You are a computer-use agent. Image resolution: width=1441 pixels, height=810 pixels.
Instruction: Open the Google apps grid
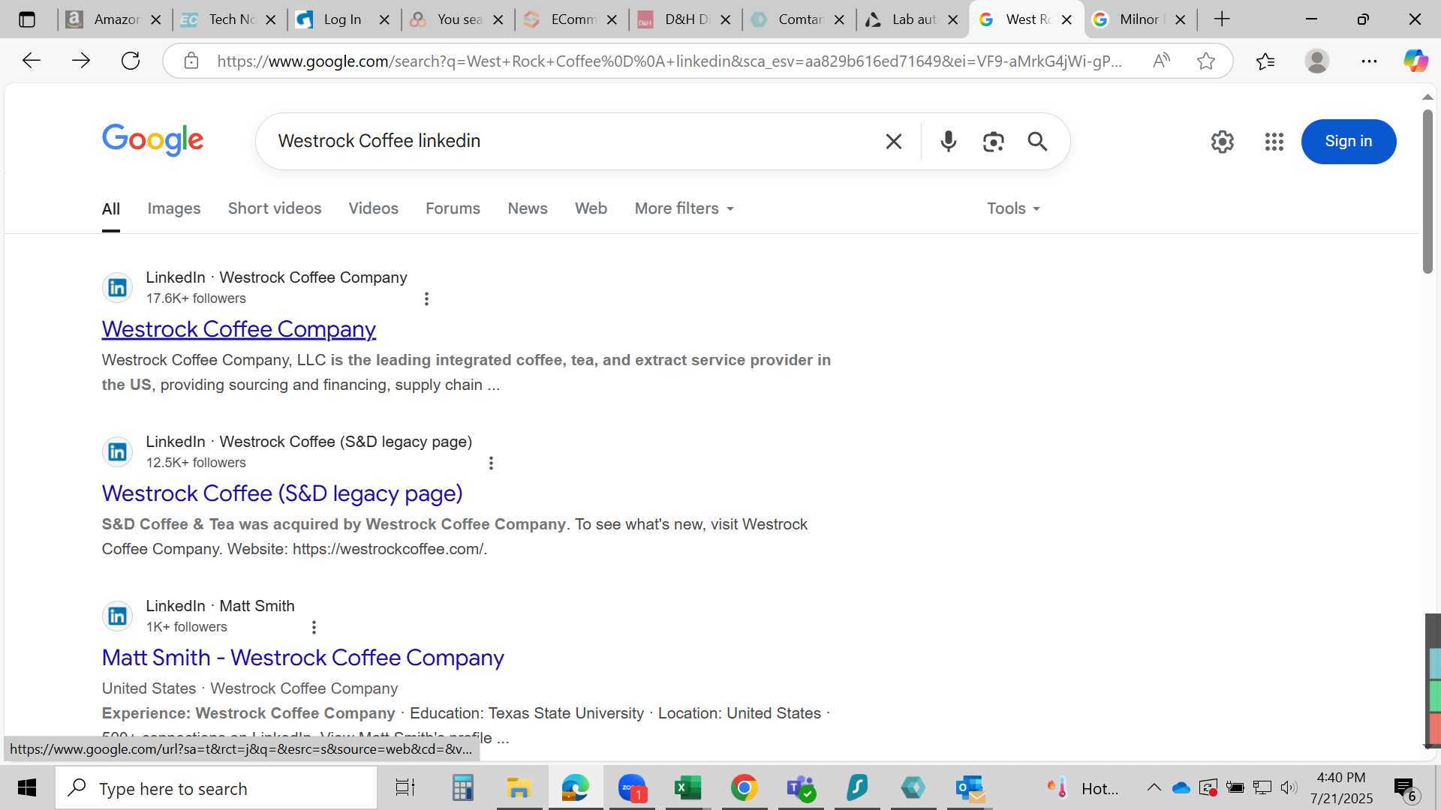point(1274,141)
